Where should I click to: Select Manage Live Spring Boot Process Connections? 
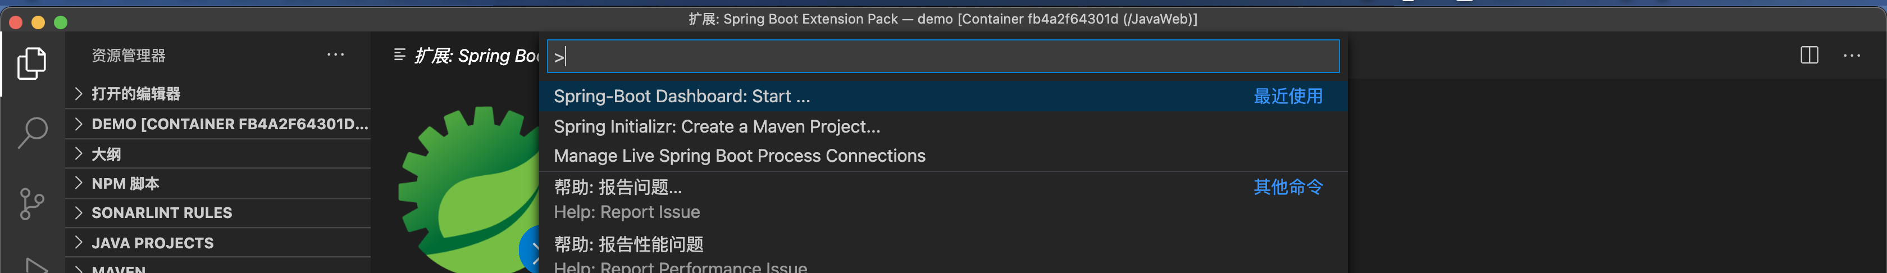[x=739, y=156]
